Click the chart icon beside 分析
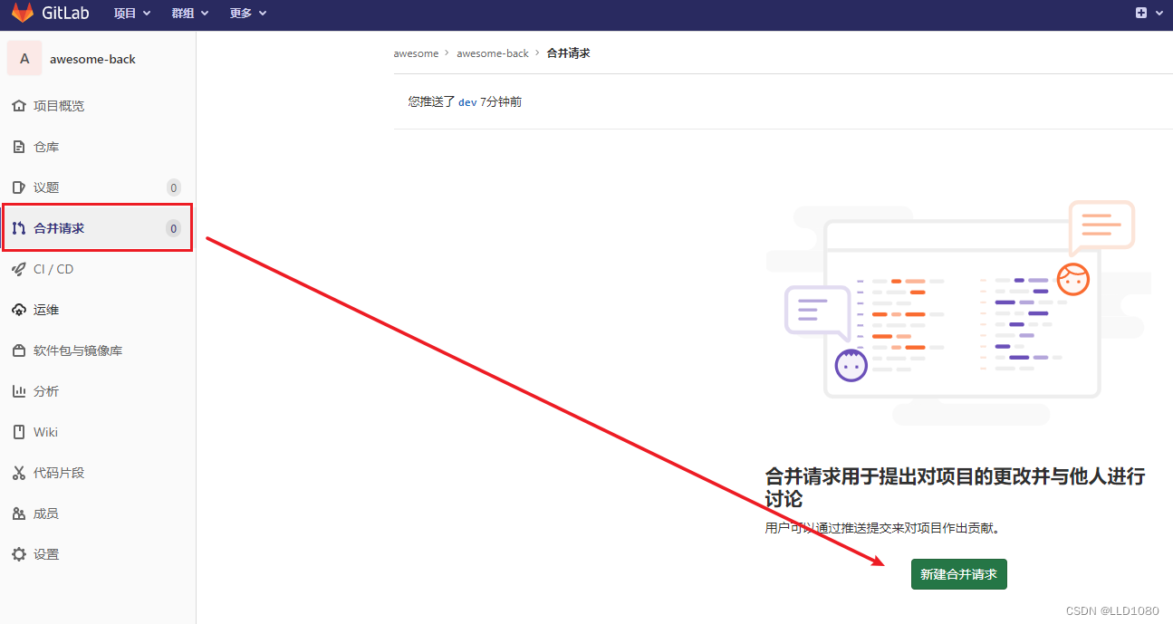 click(19, 391)
